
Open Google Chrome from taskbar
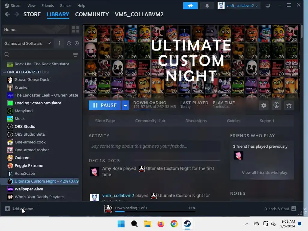click(174, 224)
